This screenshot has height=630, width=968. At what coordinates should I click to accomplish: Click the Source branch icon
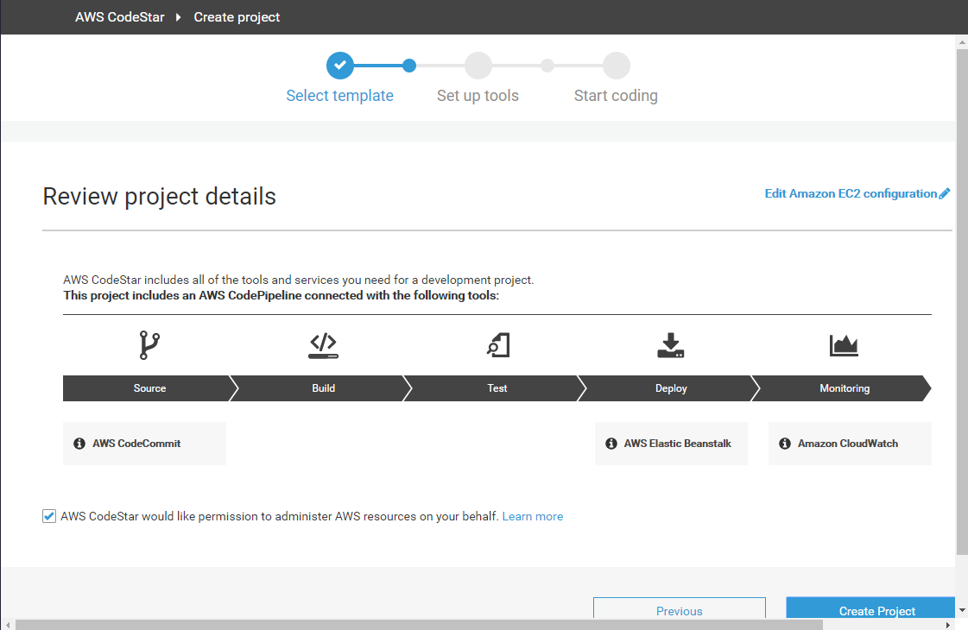coord(149,345)
